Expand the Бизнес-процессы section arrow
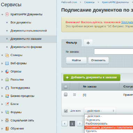The image size is (133, 133). point(2,96)
